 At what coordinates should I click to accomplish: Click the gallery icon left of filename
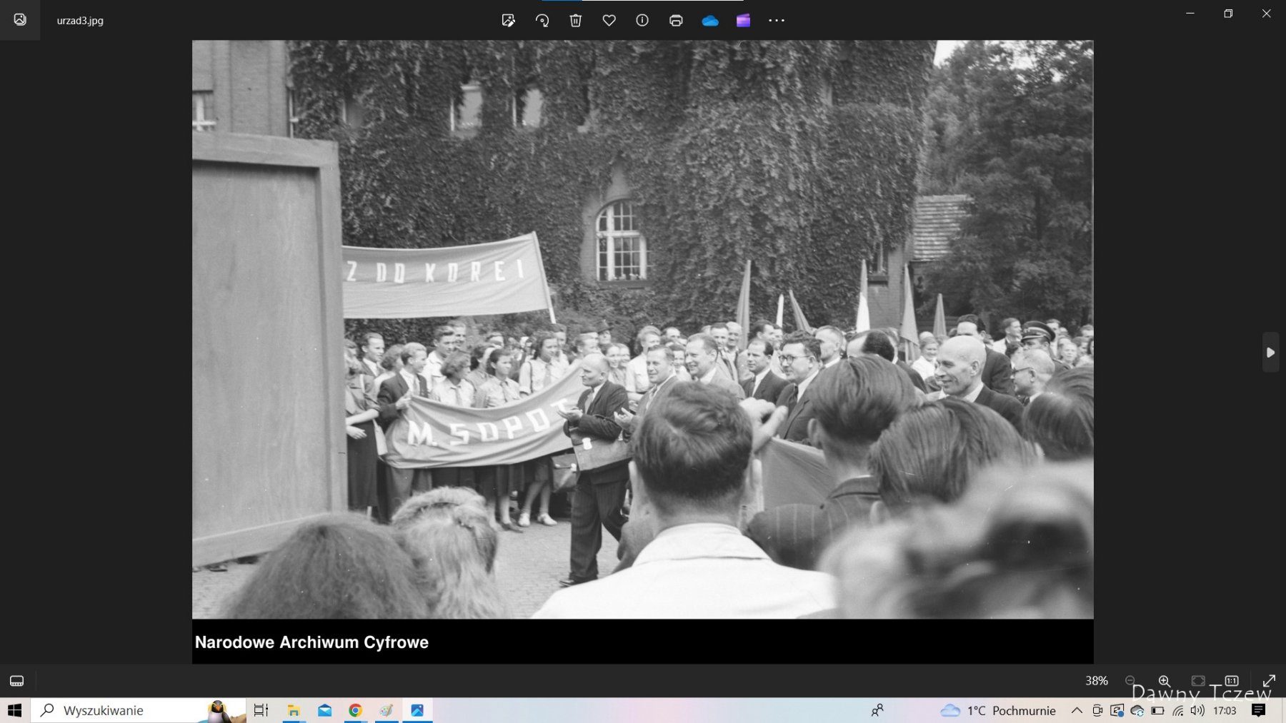[x=20, y=20]
